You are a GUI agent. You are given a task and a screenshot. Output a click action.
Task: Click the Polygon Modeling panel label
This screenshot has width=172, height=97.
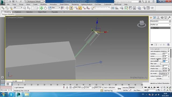(x=8, y=14)
